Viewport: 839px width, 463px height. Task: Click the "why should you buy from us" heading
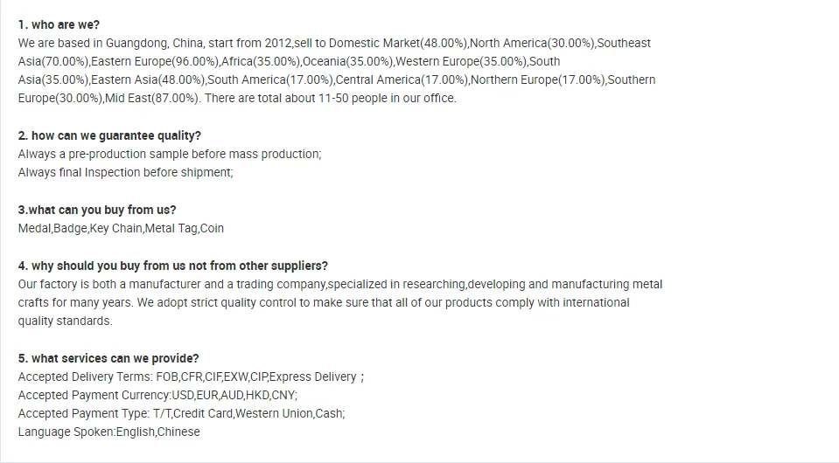[172, 266]
